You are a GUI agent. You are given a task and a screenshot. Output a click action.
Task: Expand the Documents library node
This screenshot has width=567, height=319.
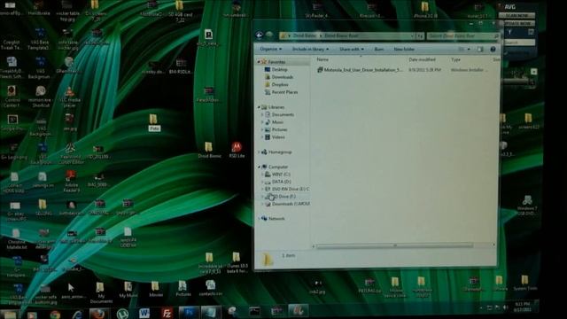point(262,114)
